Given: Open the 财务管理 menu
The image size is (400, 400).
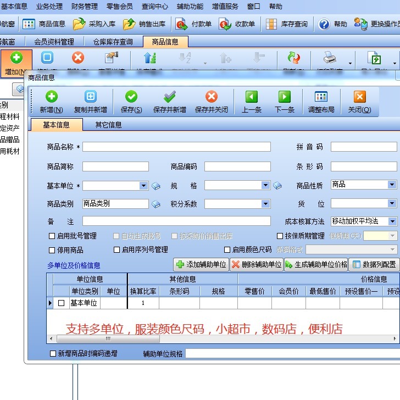Looking at the screenshot, I should click(x=85, y=6).
